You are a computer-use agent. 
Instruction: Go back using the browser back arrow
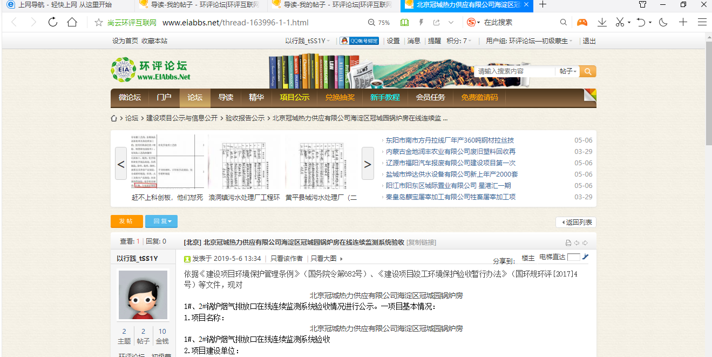click(15, 22)
